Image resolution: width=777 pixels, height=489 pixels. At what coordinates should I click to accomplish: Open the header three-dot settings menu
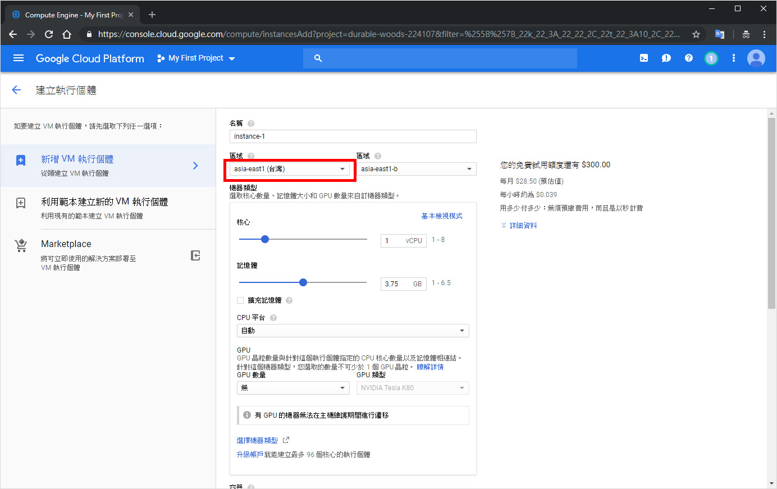coord(733,58)
